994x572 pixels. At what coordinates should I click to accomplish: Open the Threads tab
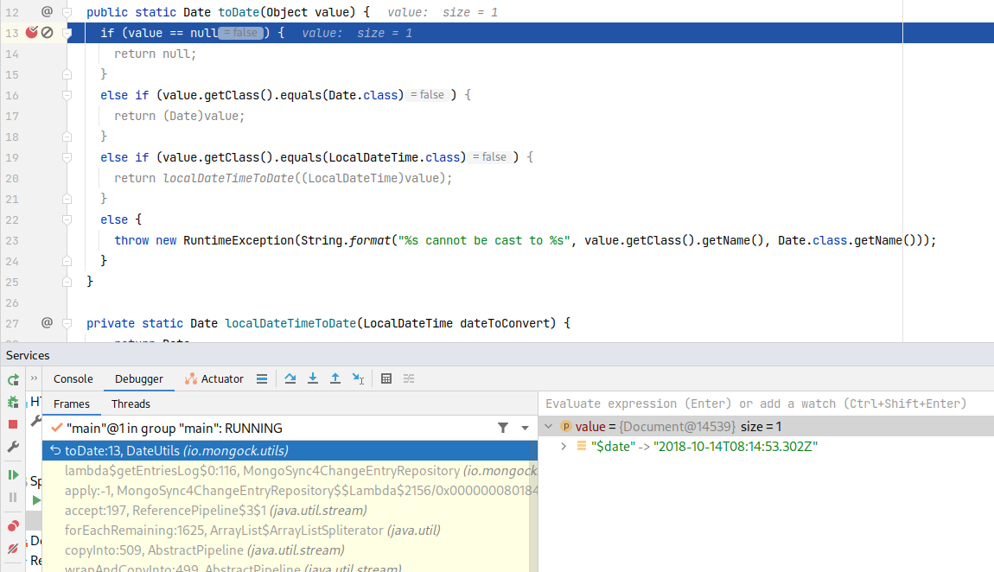point(130,404)
